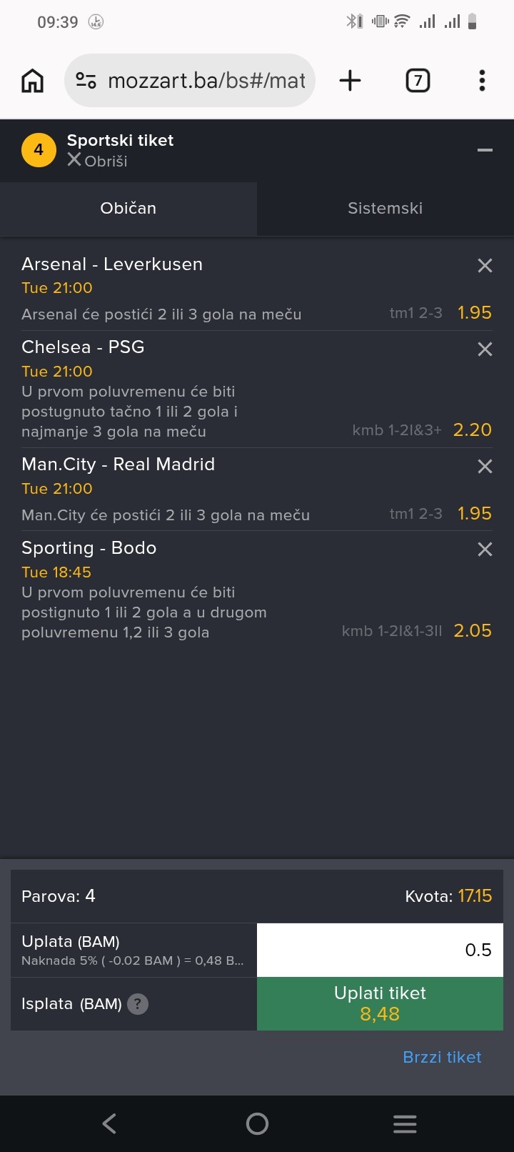This screenshot has width=514, height=1152.
Task: Open the Brzzi tiket link
Action: click(442, 1057)
